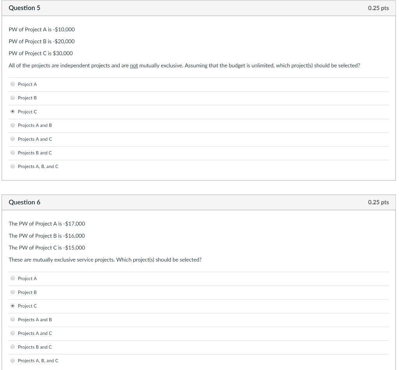Select the Project A radio in Question 6
399x370 pixels.
(x=12, y=278)
